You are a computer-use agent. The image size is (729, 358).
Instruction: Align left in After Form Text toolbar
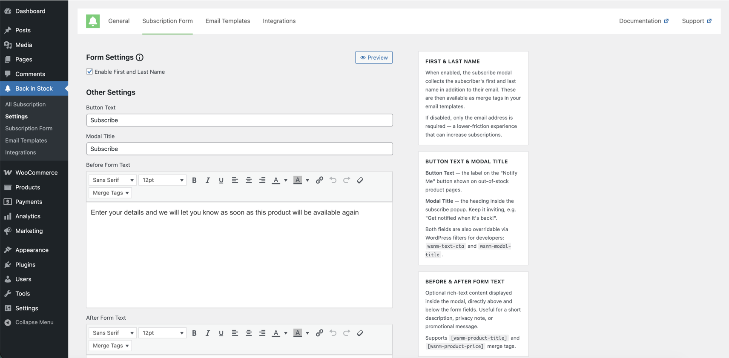pos(235,333)
